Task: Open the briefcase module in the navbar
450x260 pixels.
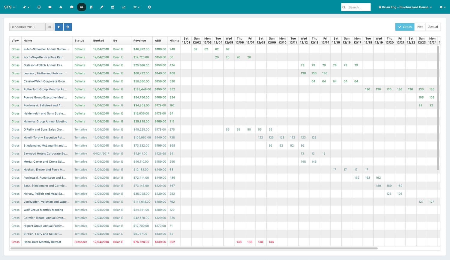Action: click(x=72, y=7)
